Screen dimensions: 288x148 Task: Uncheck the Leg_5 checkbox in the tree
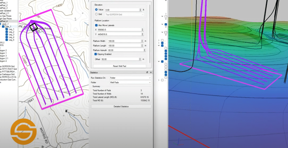(7, 40)
